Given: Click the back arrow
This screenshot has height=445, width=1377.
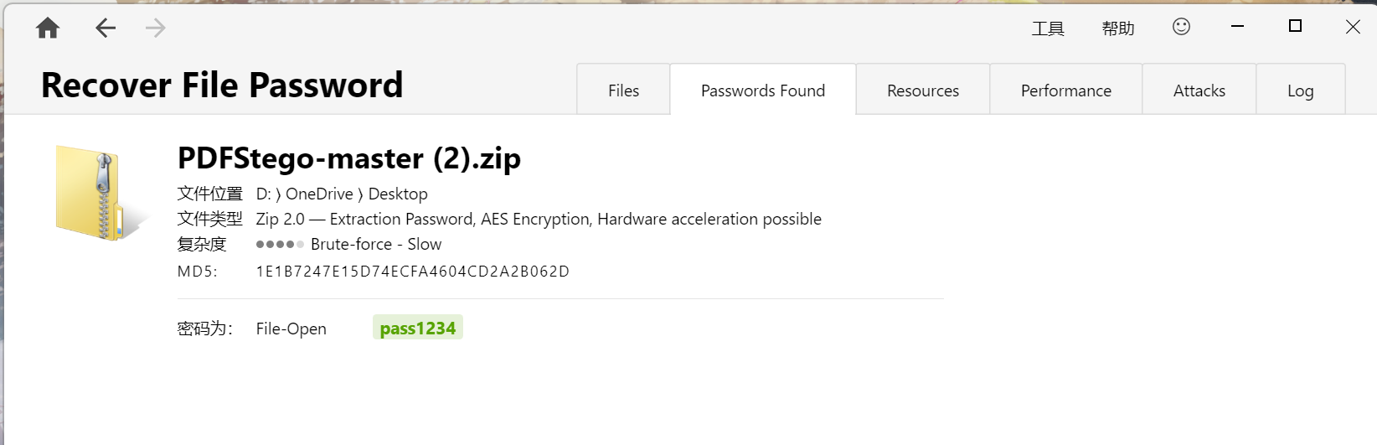Looking at the screenshot, I should [x=106, y=28].
